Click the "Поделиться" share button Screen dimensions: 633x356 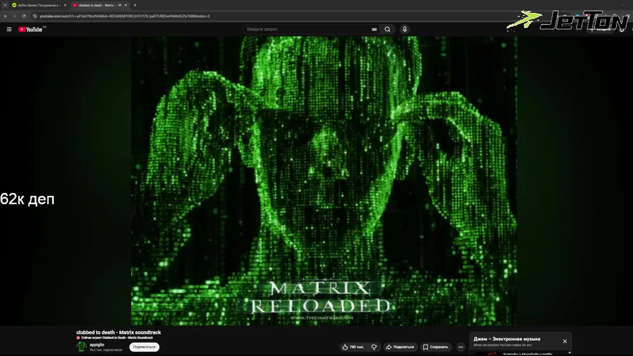pyautogui.click(x=400, y=347)
